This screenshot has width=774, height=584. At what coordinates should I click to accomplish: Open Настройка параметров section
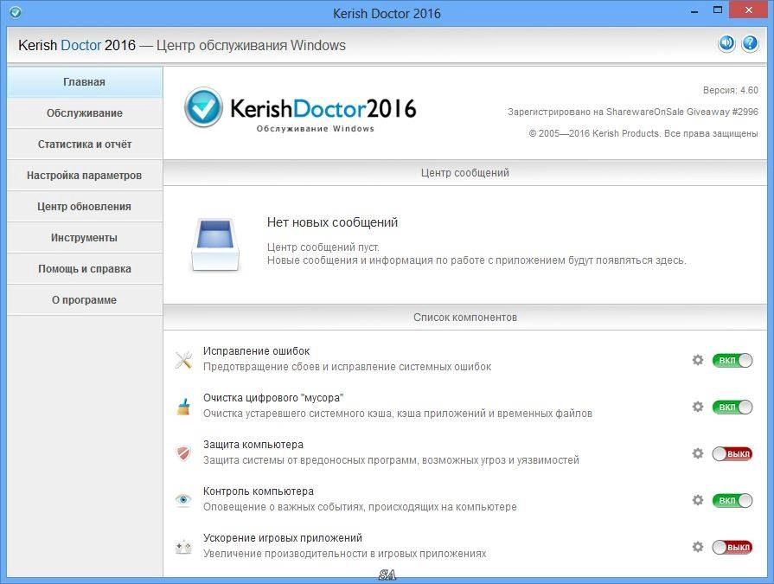click(x=85, y=176)
